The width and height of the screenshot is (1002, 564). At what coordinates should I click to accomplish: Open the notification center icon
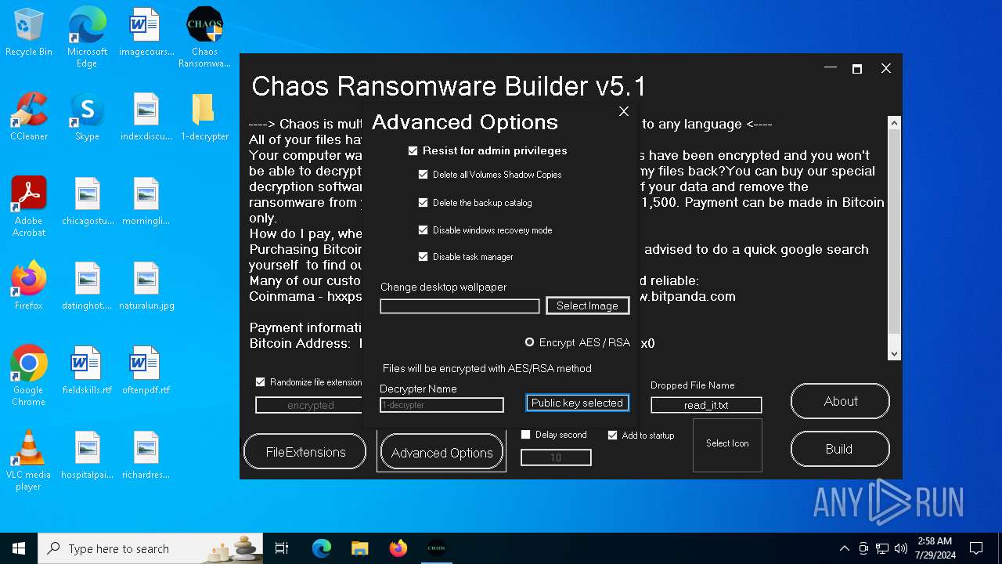click(x=976, y=548)
